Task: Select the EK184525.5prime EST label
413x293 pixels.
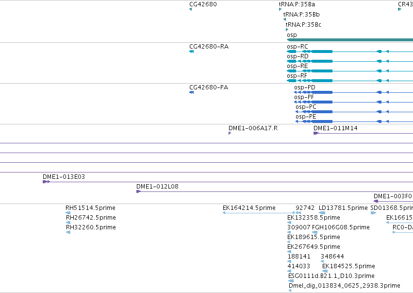Action: pyautogui.click(x=348, y=267)
